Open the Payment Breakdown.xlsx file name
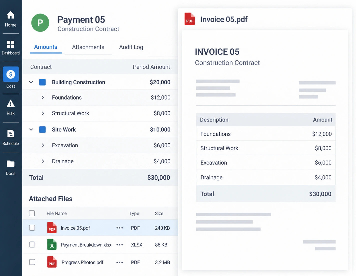 click(86, 245)
